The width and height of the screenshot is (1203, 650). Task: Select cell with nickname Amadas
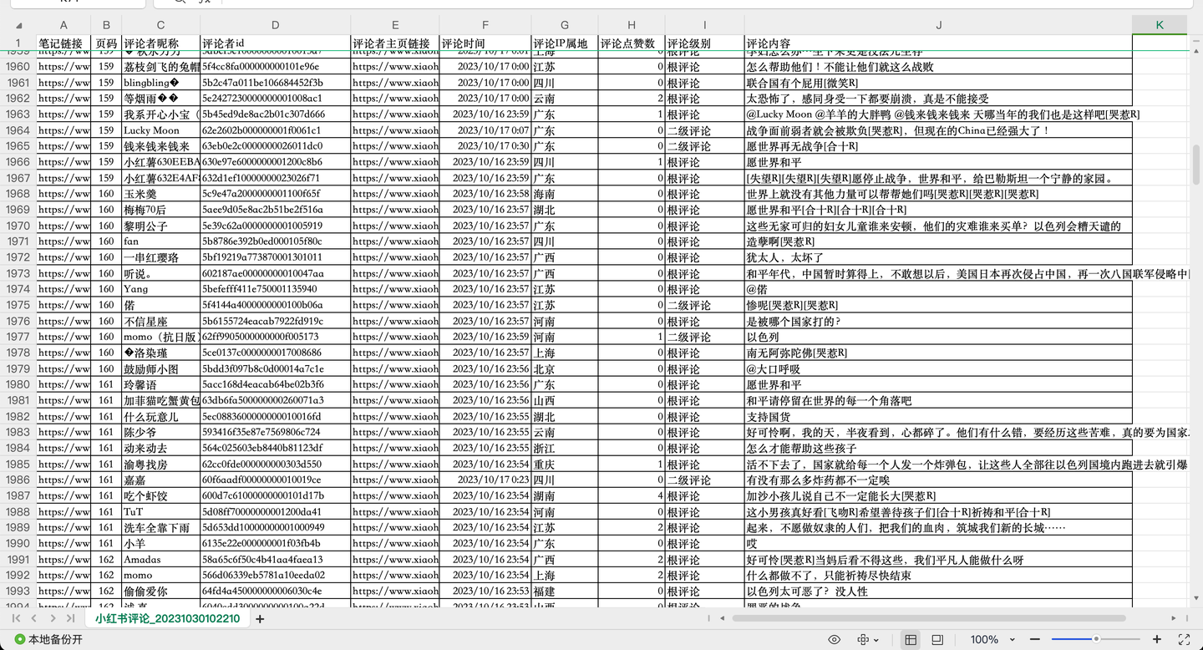tap(160, 560)
